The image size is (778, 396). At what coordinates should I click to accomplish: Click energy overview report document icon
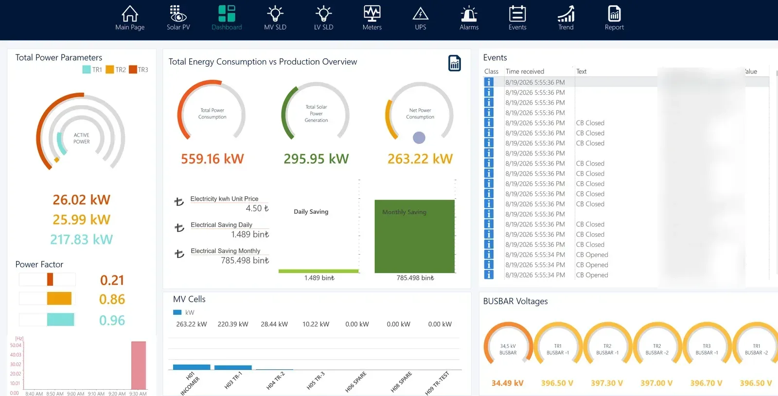[x=455, y=63]
